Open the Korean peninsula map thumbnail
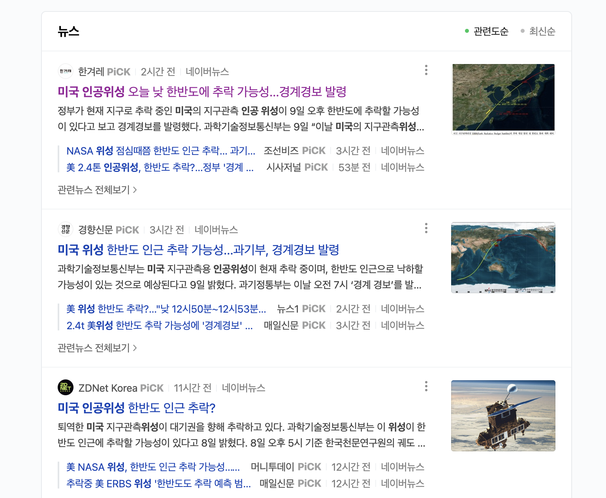Viewport: 606px width, 498px height. [503, 99]
